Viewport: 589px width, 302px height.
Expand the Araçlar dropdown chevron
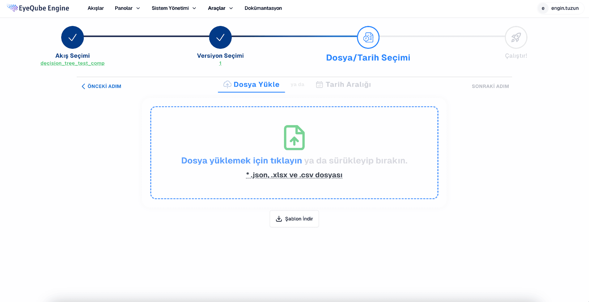[231, 8]
